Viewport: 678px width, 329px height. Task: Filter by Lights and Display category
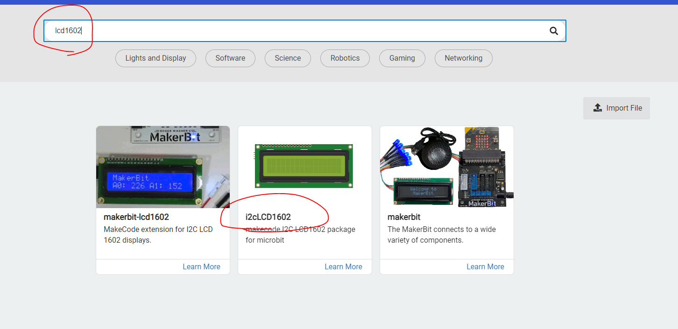click(x=155, y=58)
